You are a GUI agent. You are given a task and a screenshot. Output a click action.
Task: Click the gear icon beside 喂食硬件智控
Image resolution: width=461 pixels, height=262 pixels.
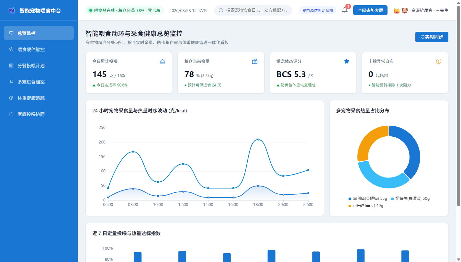[11, 49]
